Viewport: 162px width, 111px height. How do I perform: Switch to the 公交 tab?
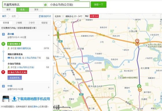tap(23, 10)
